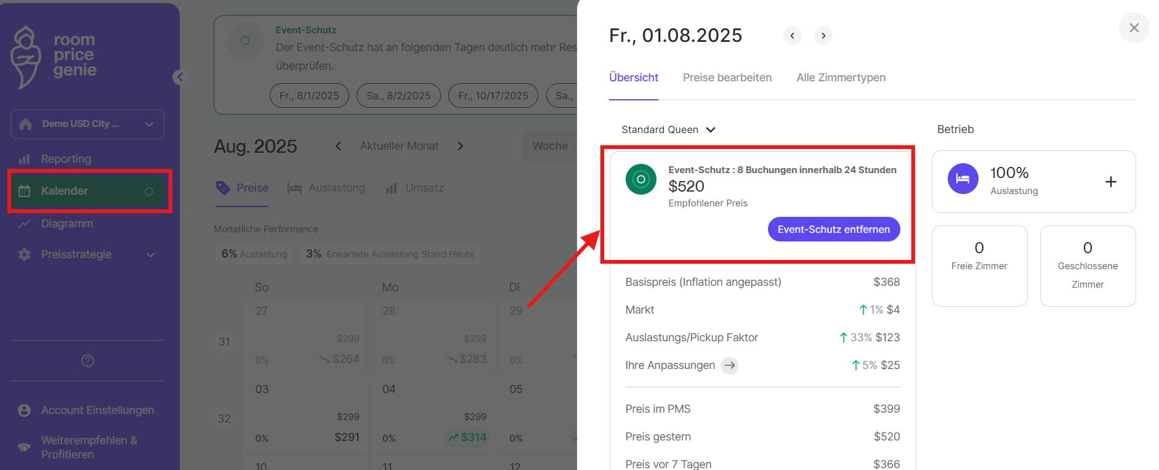Go to next day in detail panel
The image size is (1159, 470).
click(823, 36)
